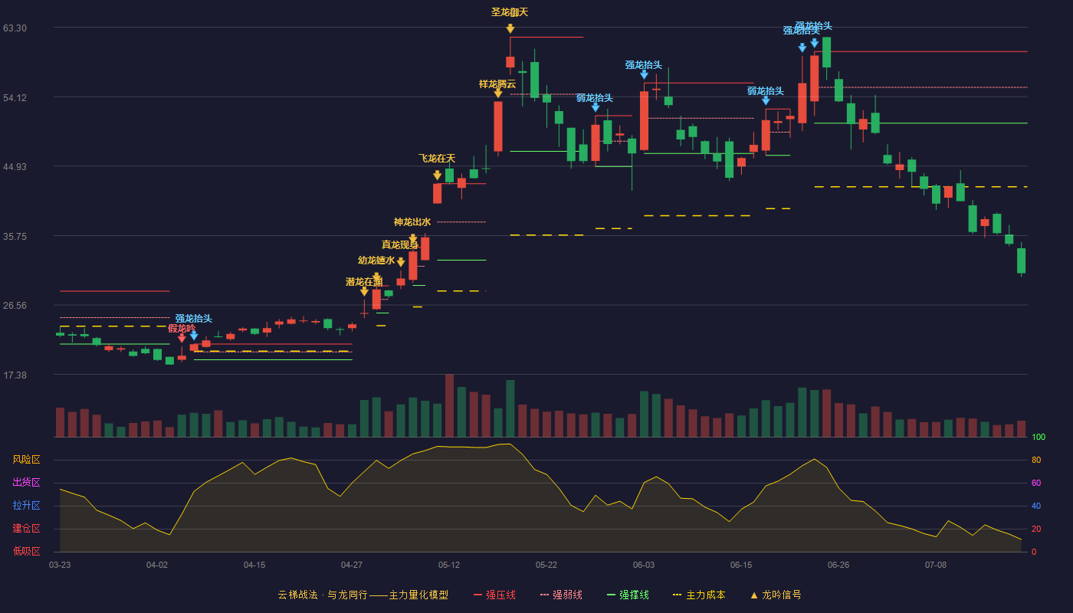Toggle the 强弱线 legend series

[561, 595]
